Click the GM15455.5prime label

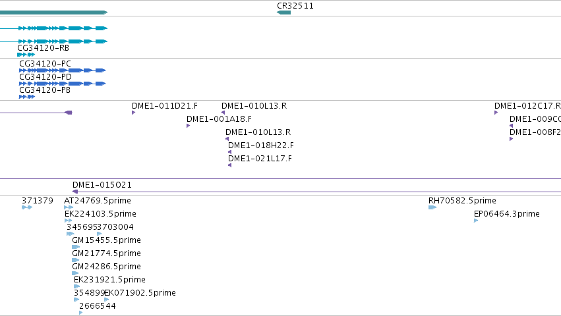(x=106, y=240)
